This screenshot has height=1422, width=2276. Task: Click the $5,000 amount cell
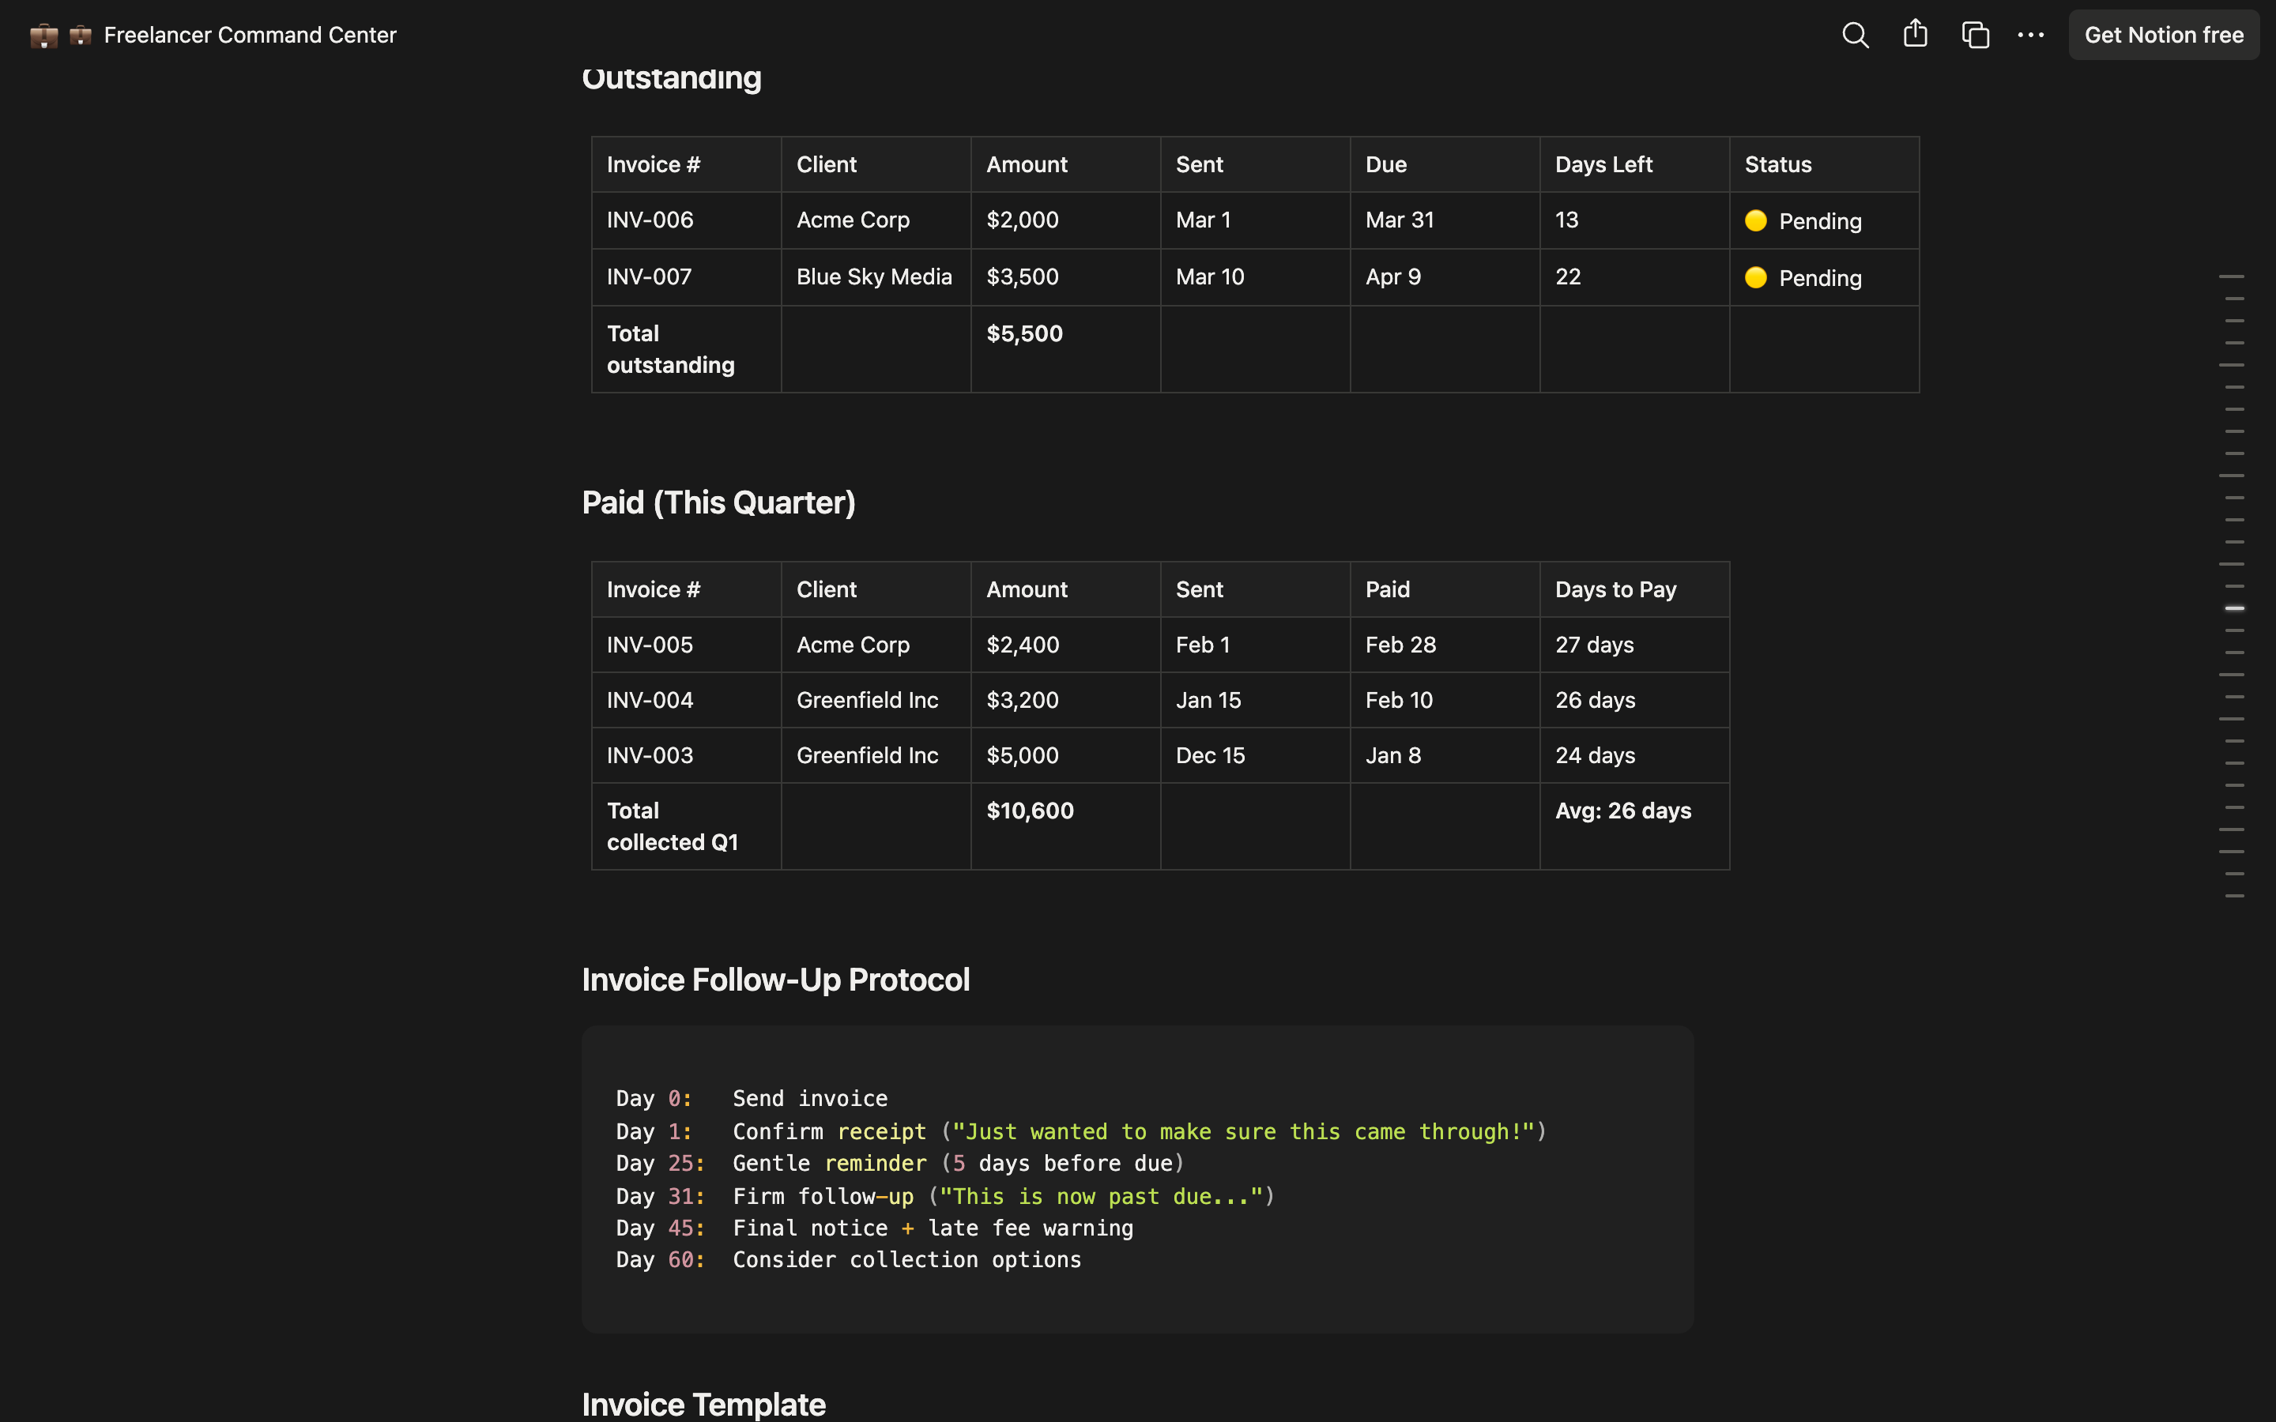(x=1065, y=755)
